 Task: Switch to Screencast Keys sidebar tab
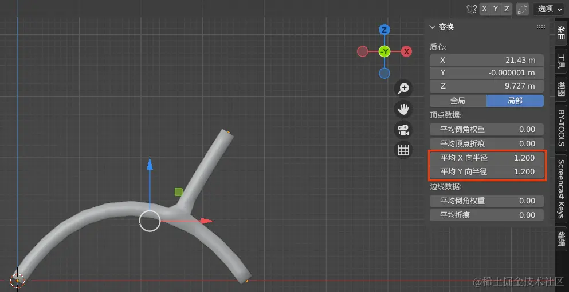[562, 189]
